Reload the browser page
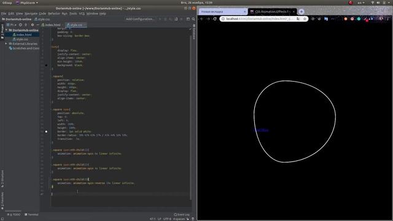 (215, 19)
